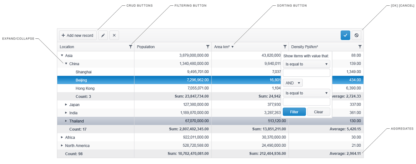
Task: Click the first filter value text box
Action: (307, 73)
